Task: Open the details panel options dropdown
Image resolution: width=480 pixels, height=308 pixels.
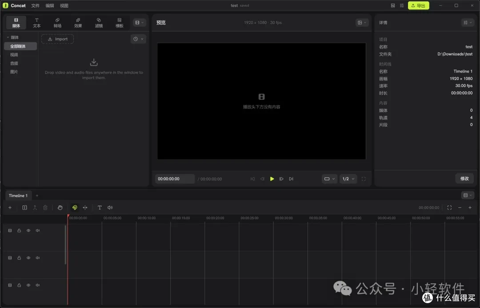Action: tap(468, 23)
